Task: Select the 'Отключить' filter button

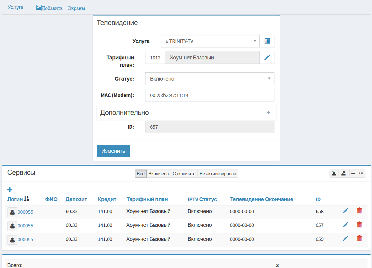Action: pyautogui.click(x=184, y=174)
